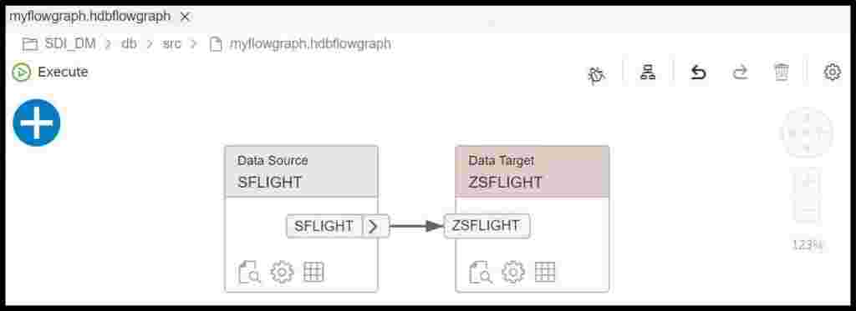
Task: Open flowgraph settings gear in toolbar
Action: [832, 72]
